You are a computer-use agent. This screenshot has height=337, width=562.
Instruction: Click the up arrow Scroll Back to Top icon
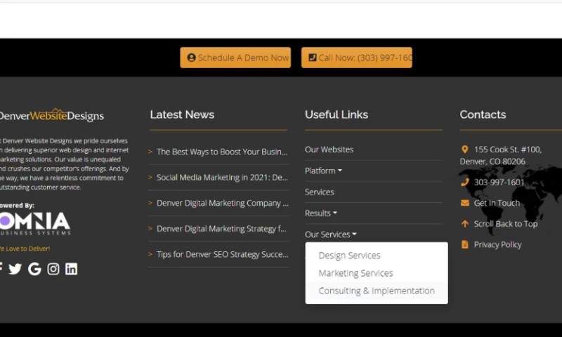pyautogui.click(x=464, y=224)
